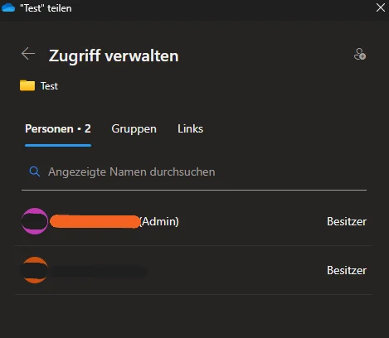The width and height of the screenshot is (389, 338).
Task: Click the "Test" teilen window title
Action: (x=46, y=8)
